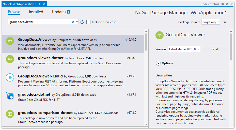Click the Install button

click(x=214, y=49)
